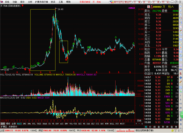Switch to the 筹 tab under trade list
Image resolution: width=183 pixels, height=133 pixels.
tap(176, 127)
